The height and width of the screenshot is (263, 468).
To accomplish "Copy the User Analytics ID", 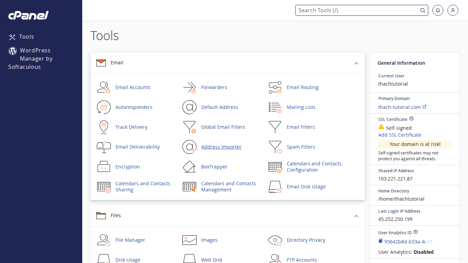I will [x=380, y=241].
